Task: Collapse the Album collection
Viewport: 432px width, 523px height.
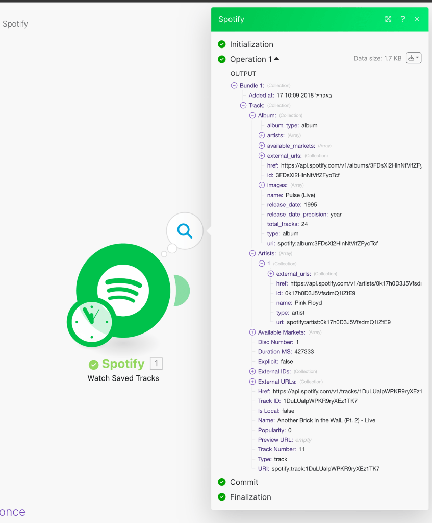Action: pos(252,115)
